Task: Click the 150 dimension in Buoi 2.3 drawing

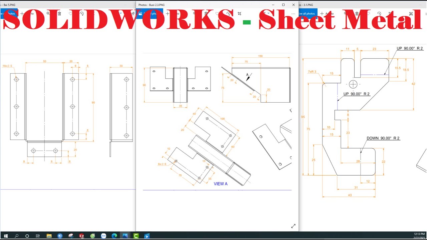Action: (x=260, y=56)
